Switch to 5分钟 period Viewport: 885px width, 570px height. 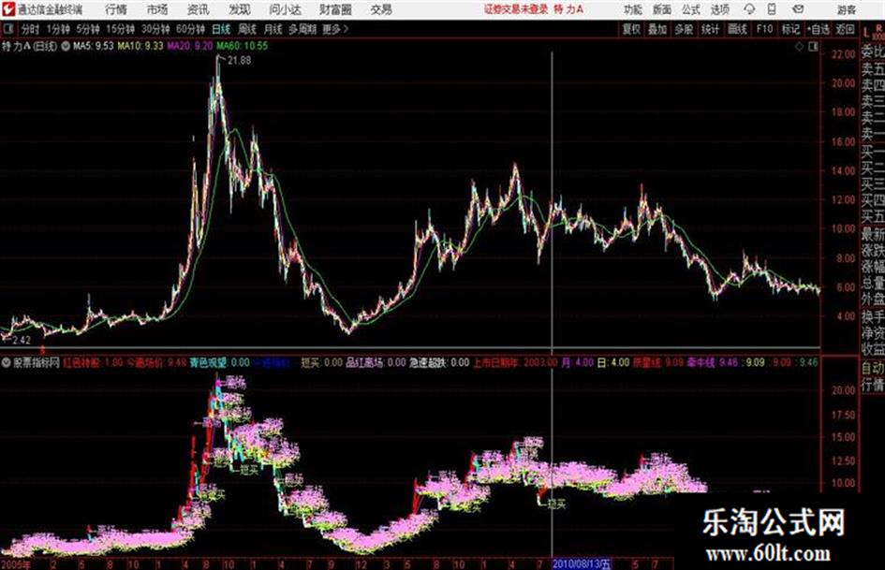click(87, 29)
